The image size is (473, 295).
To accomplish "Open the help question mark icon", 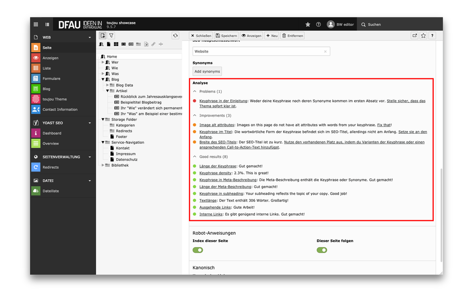I will (x=318, y=24).
